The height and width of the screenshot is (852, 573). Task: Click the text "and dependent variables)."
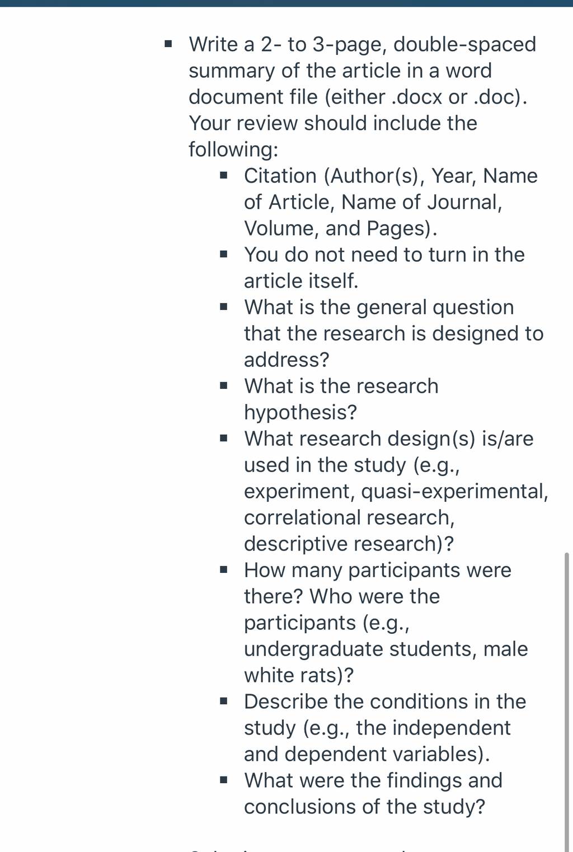tap(367, 754)
